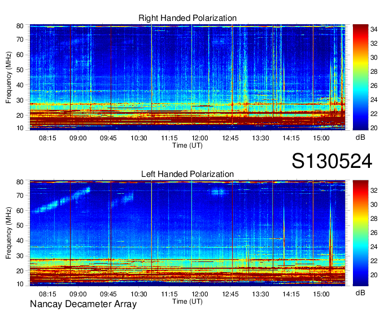Click the "Nancay Decameter Array" caption
This screenshot has width=384, height=311.
[x=83, y=304]
